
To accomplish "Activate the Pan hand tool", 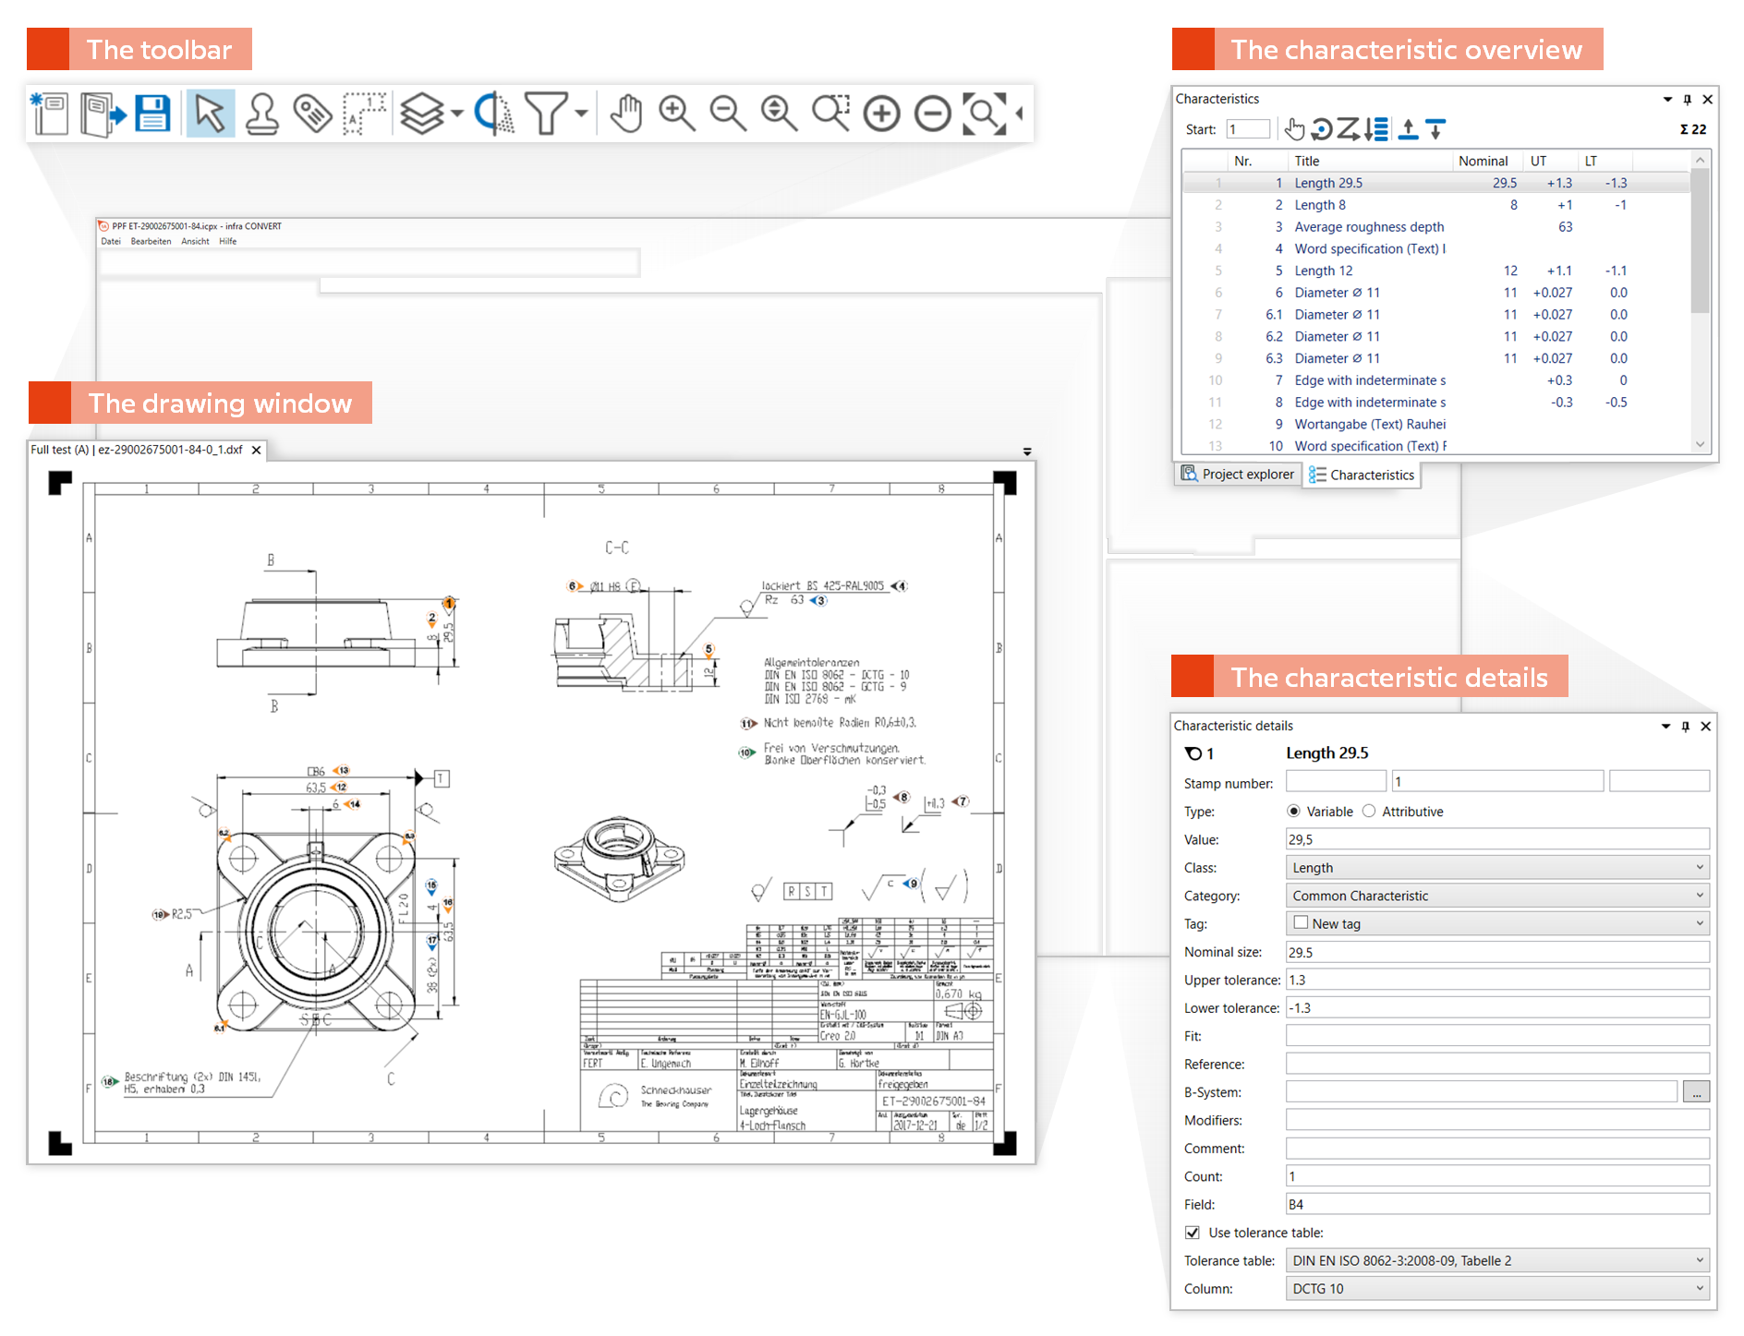I will 626,114.
